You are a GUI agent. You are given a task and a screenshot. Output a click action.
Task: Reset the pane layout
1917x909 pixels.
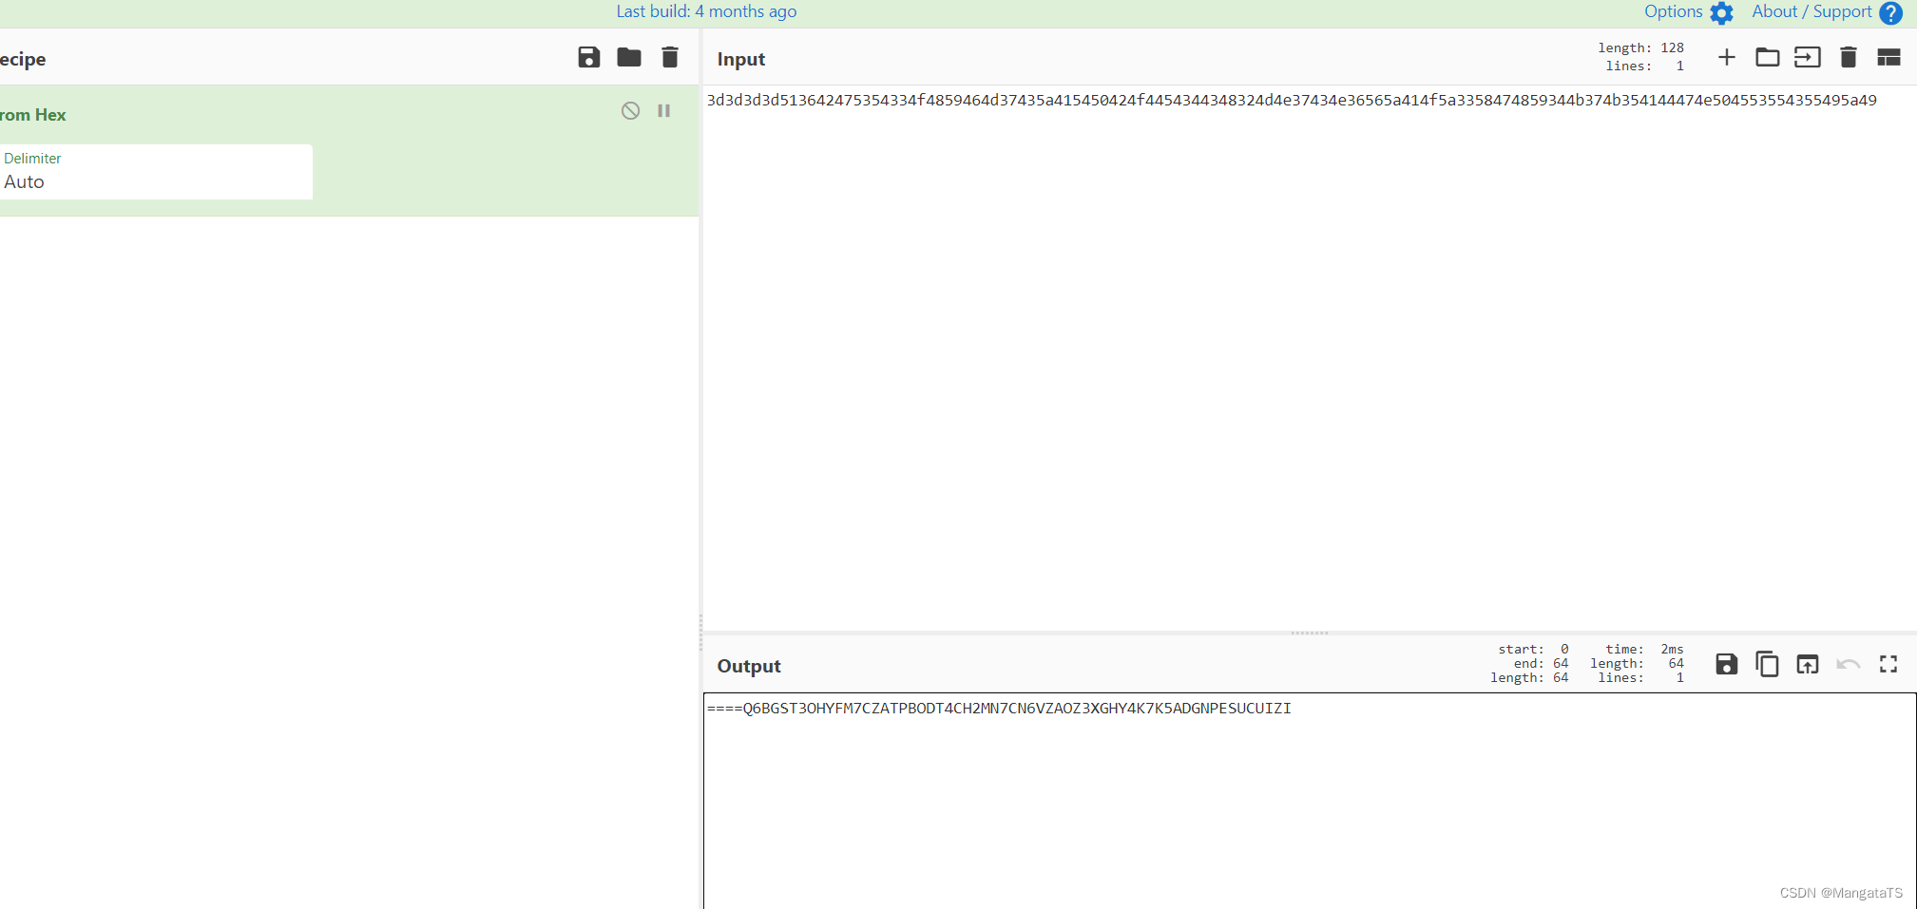pyautogui.click(x=1888, y=57)
